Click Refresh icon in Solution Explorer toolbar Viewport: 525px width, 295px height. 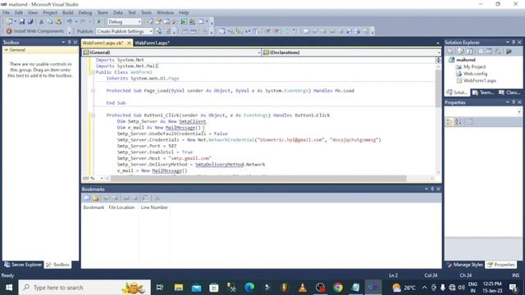(469, 51)
